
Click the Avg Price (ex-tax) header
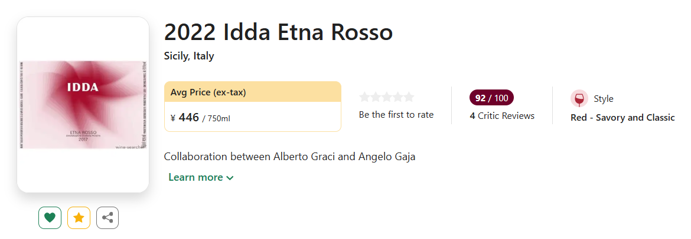click(x=208, y=92)
